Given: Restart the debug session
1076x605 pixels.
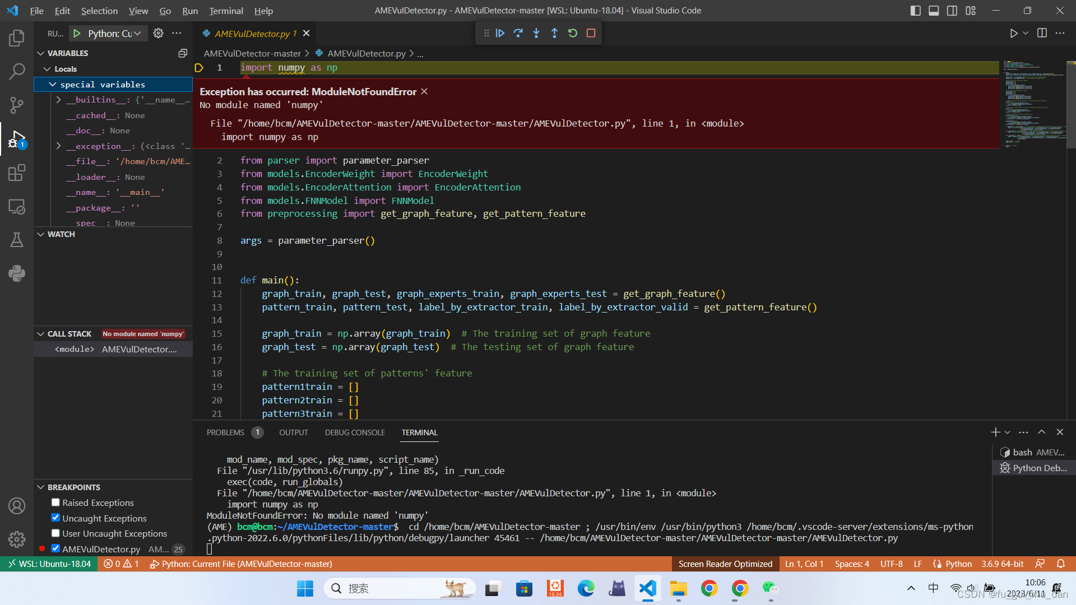Looking at the screenshot, I should [572, 34].
